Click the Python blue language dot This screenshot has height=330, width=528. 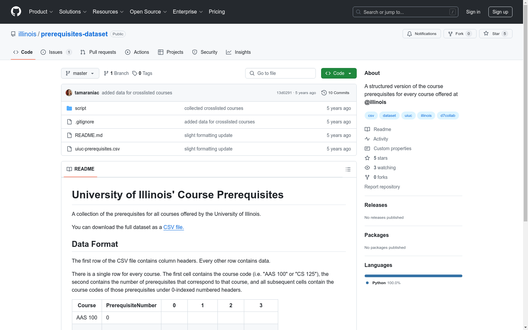367,283
